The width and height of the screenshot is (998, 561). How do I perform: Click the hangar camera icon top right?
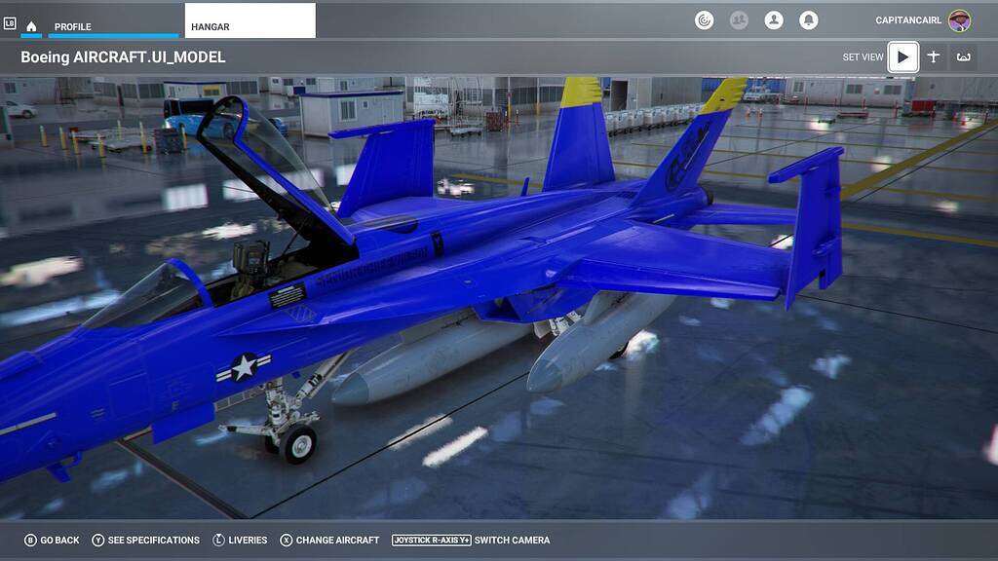pyautogui.click(x=962, y=56)
